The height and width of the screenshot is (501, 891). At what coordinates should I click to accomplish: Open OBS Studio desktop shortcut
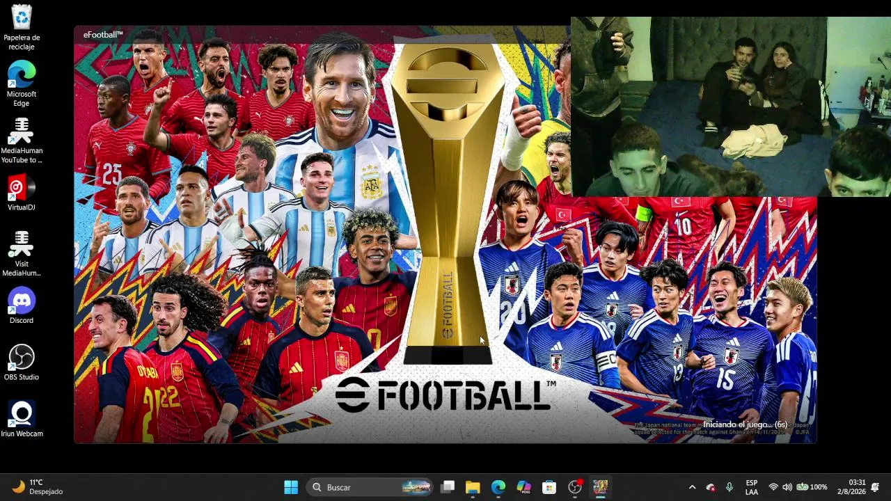(x=22, y=363)
